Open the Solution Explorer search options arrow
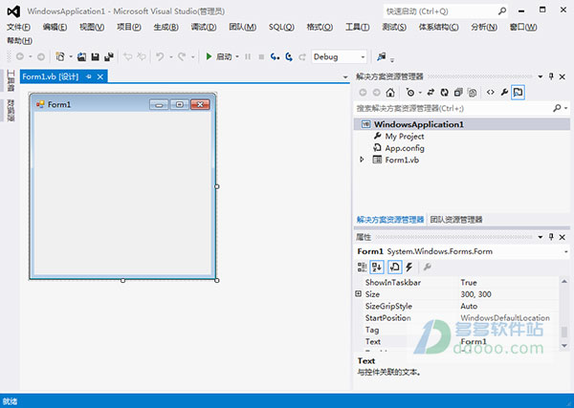The image size is (574, 408). tap(566, 108)
